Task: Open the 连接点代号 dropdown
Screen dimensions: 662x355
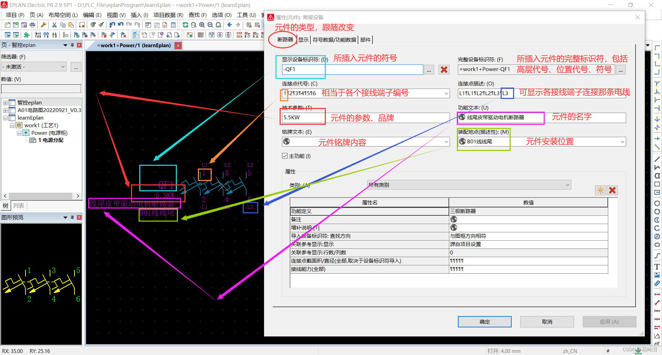Action: click(446, 93)
